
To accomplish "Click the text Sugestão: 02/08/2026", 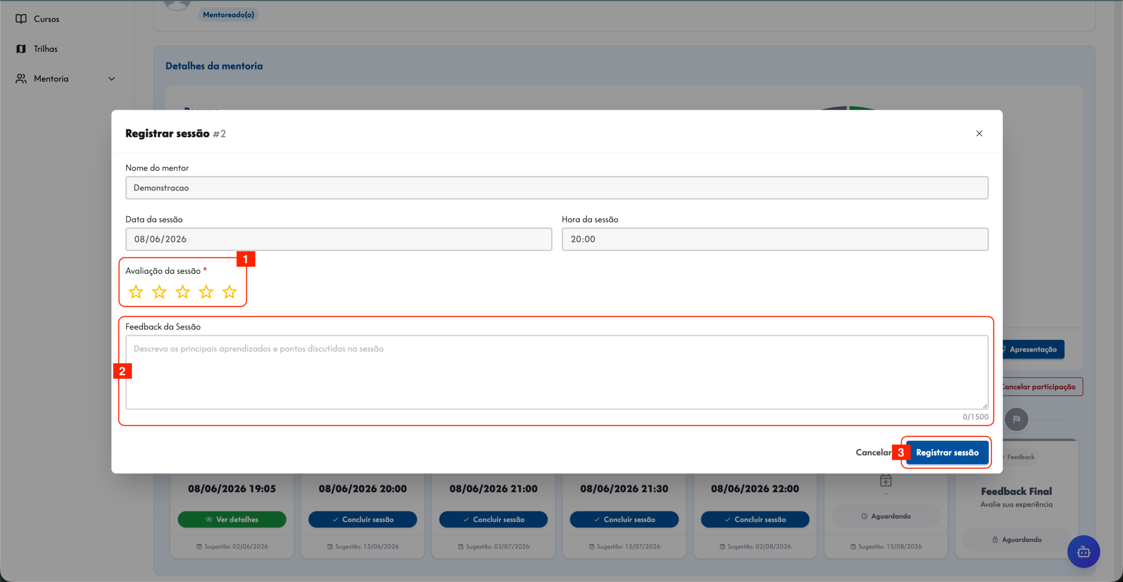I will [759, 546].
